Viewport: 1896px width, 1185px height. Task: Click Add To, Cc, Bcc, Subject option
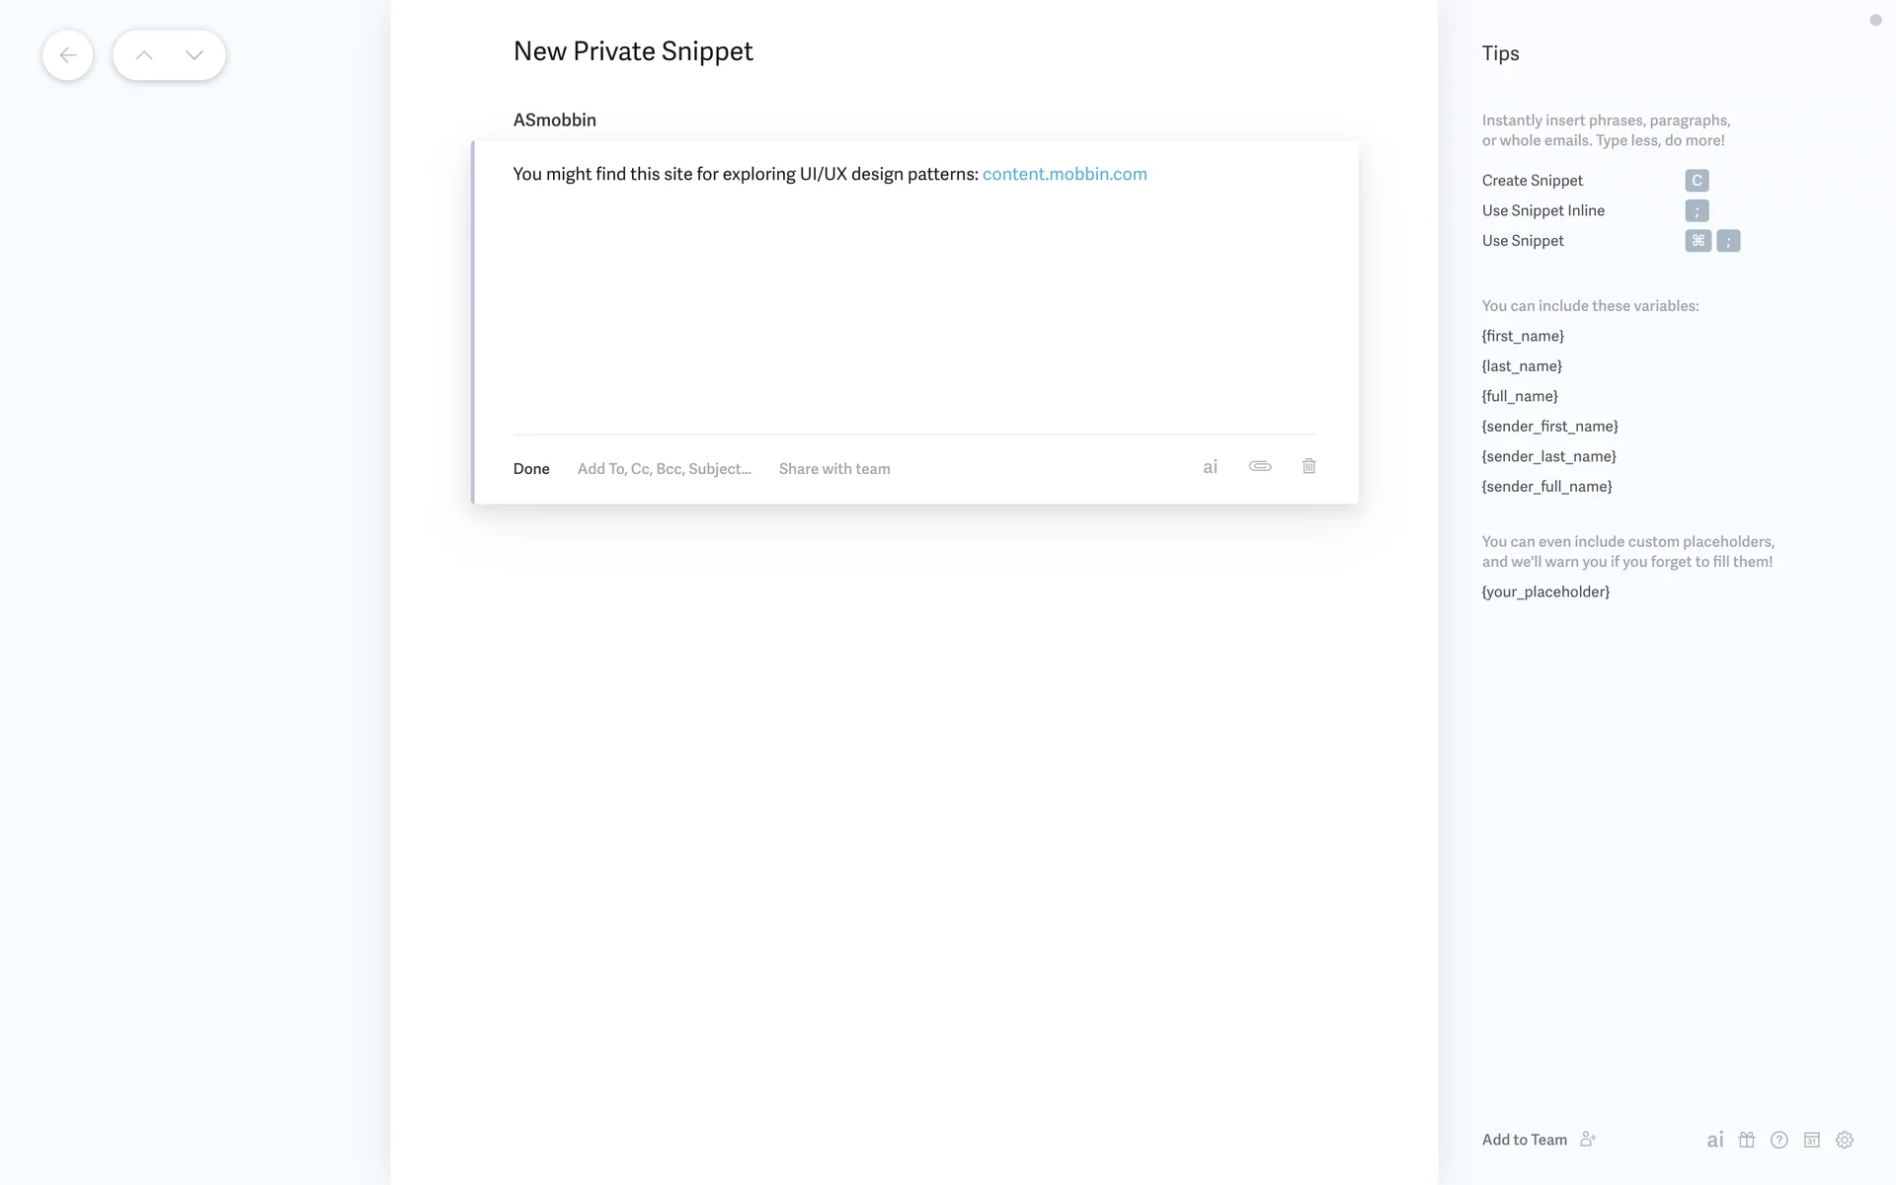[664, 469]
